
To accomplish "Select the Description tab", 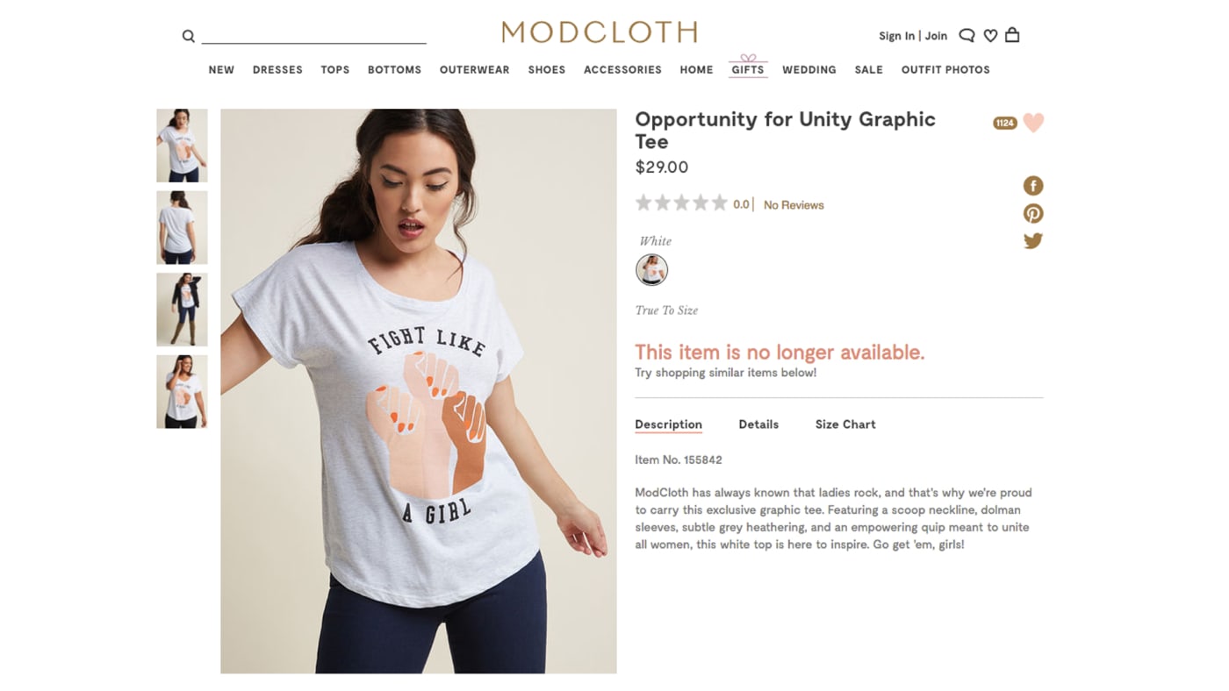I will [668, 424].
